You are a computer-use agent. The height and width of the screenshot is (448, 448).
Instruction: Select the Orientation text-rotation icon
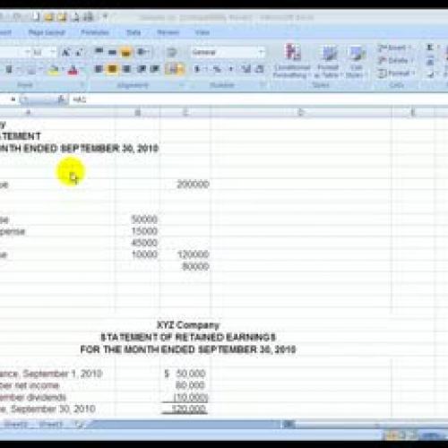coord(142,52)
